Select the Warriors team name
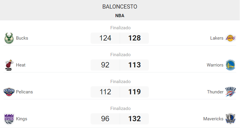The image size is (240, 128). pos(215,65)
